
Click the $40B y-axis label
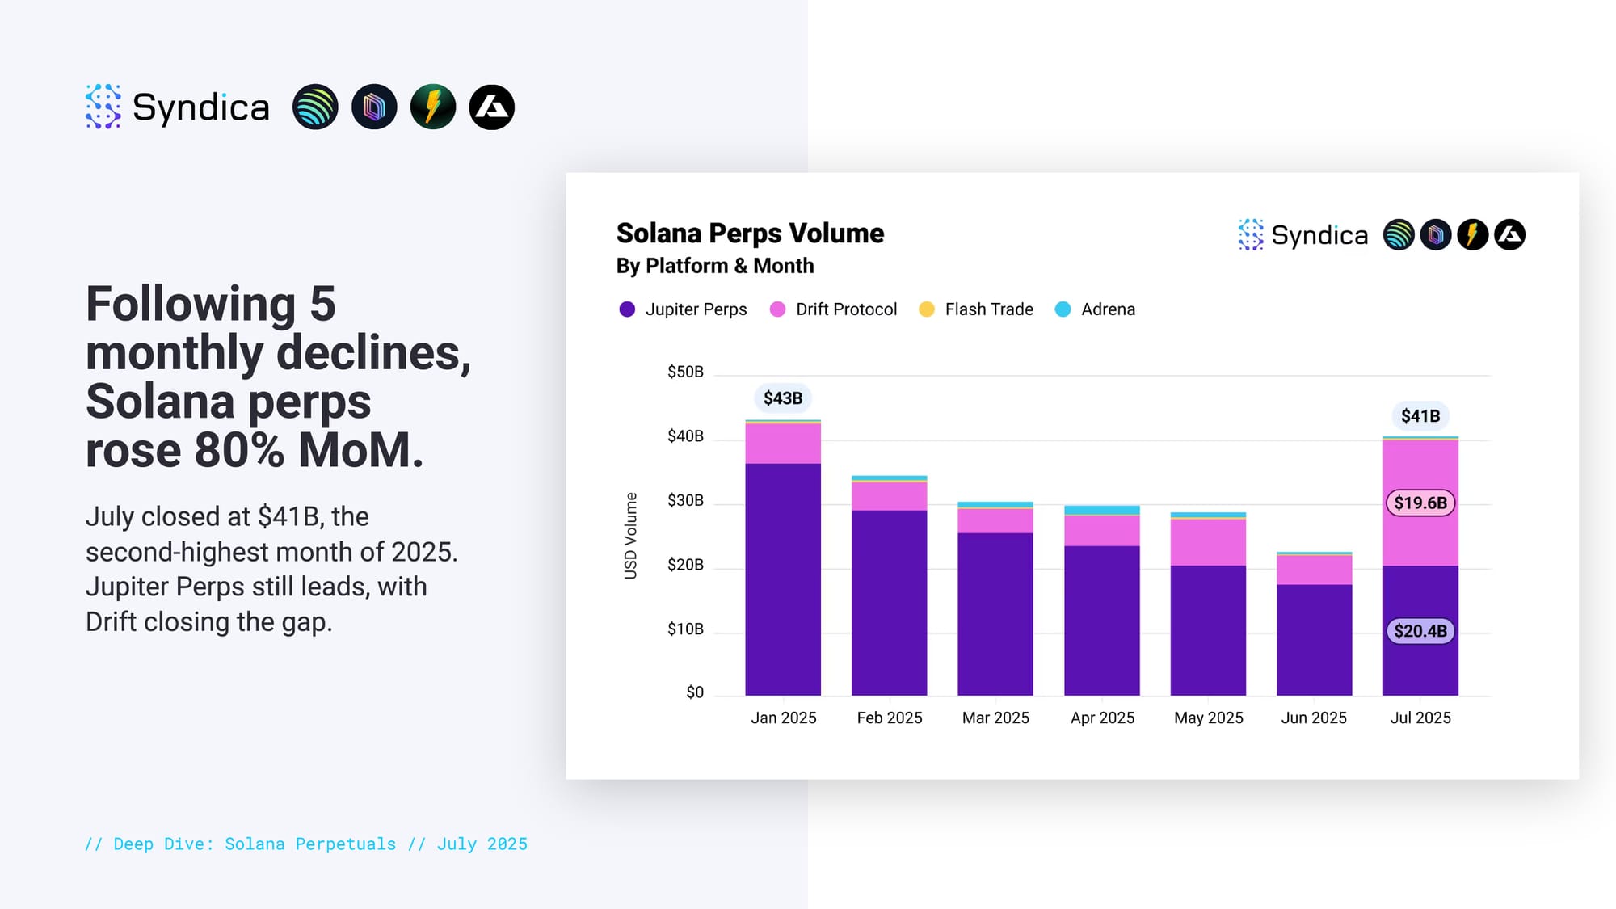tap(685, 436)
